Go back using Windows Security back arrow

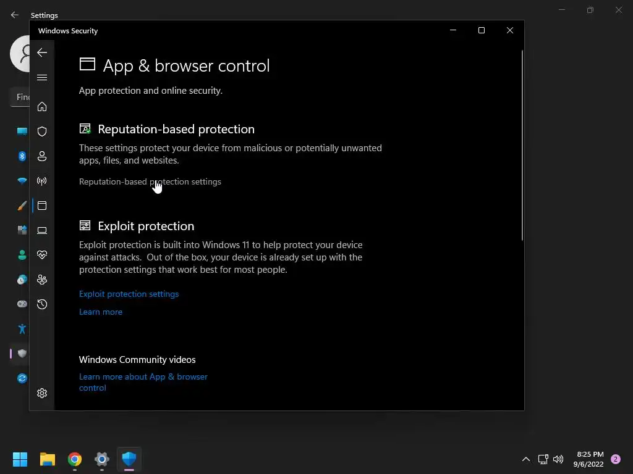(x=42, y=52)
